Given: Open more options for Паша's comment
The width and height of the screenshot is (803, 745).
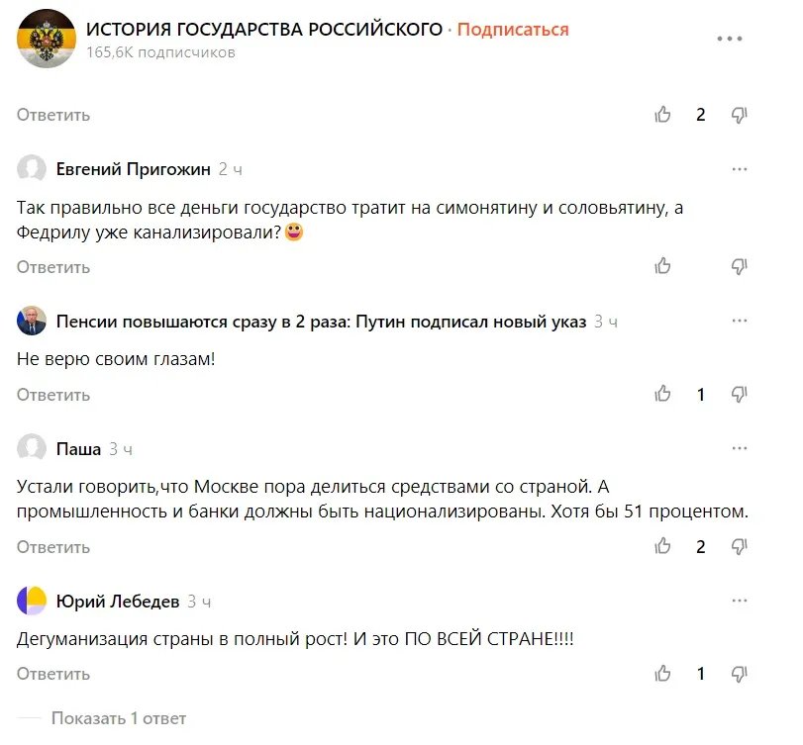Looking at the screenshot, I should [x=739, y=448].
